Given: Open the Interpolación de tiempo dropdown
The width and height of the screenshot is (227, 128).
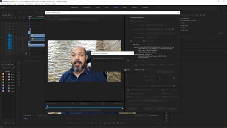Looking at the screenshot, I should 155,101.
